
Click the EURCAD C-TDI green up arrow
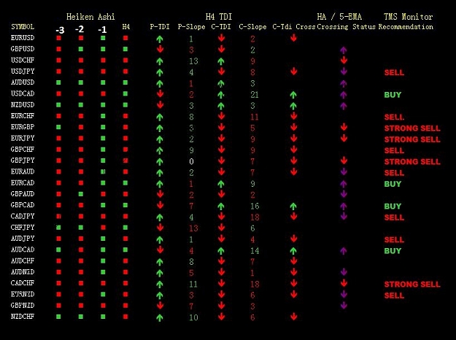[x=221, y=184]
